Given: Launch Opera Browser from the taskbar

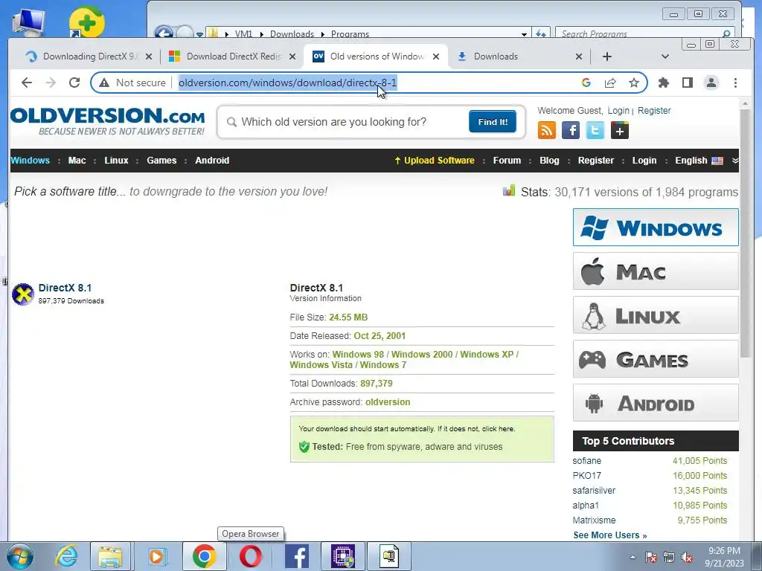Looking at the screenshot, I should coord(250,556).
